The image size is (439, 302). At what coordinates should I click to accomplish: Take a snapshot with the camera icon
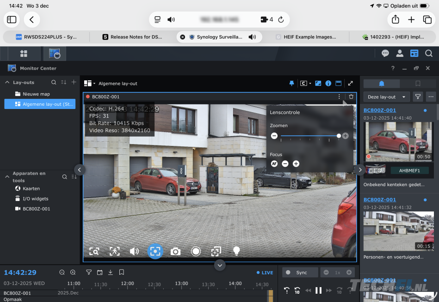pyautogui.click(x=175, y=251)
